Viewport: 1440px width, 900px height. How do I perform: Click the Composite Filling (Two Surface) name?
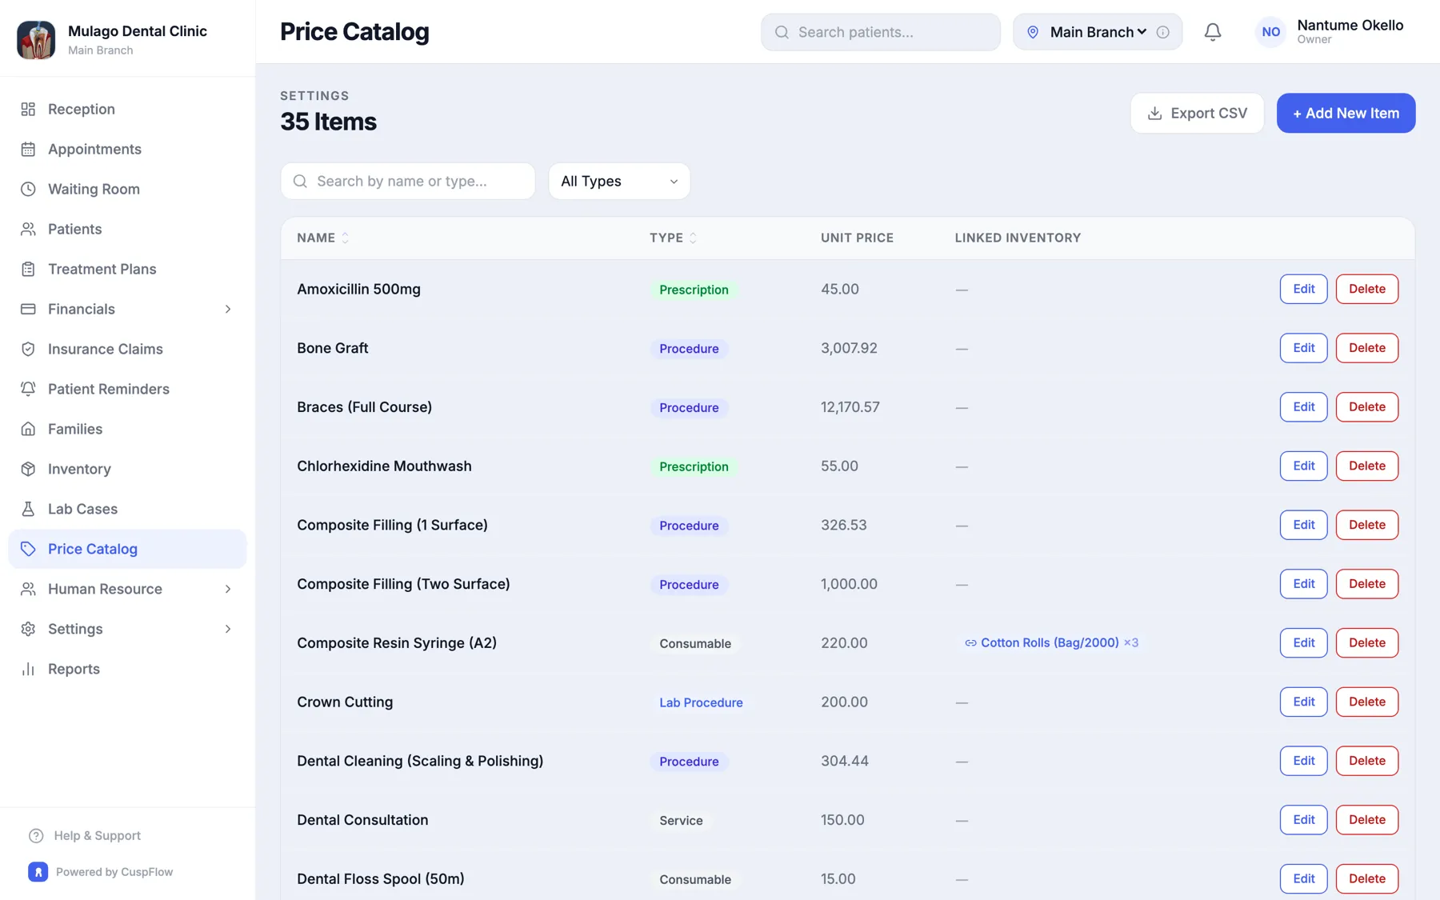[403, 584]
